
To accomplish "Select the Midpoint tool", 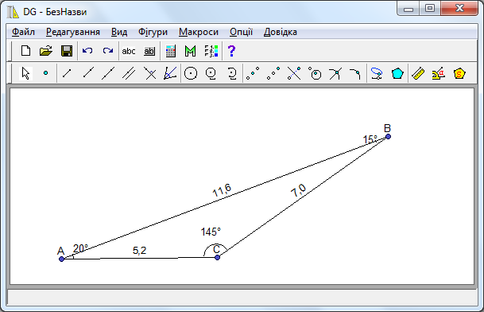I will [x=253, y=73].
